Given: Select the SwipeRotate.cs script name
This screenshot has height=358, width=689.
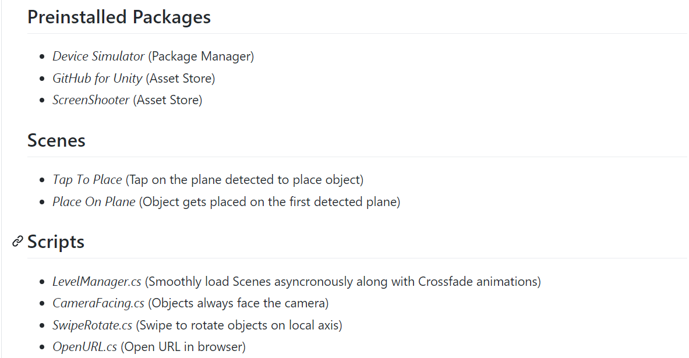Looking at the screenshot, I should click(x=93, y=325).
